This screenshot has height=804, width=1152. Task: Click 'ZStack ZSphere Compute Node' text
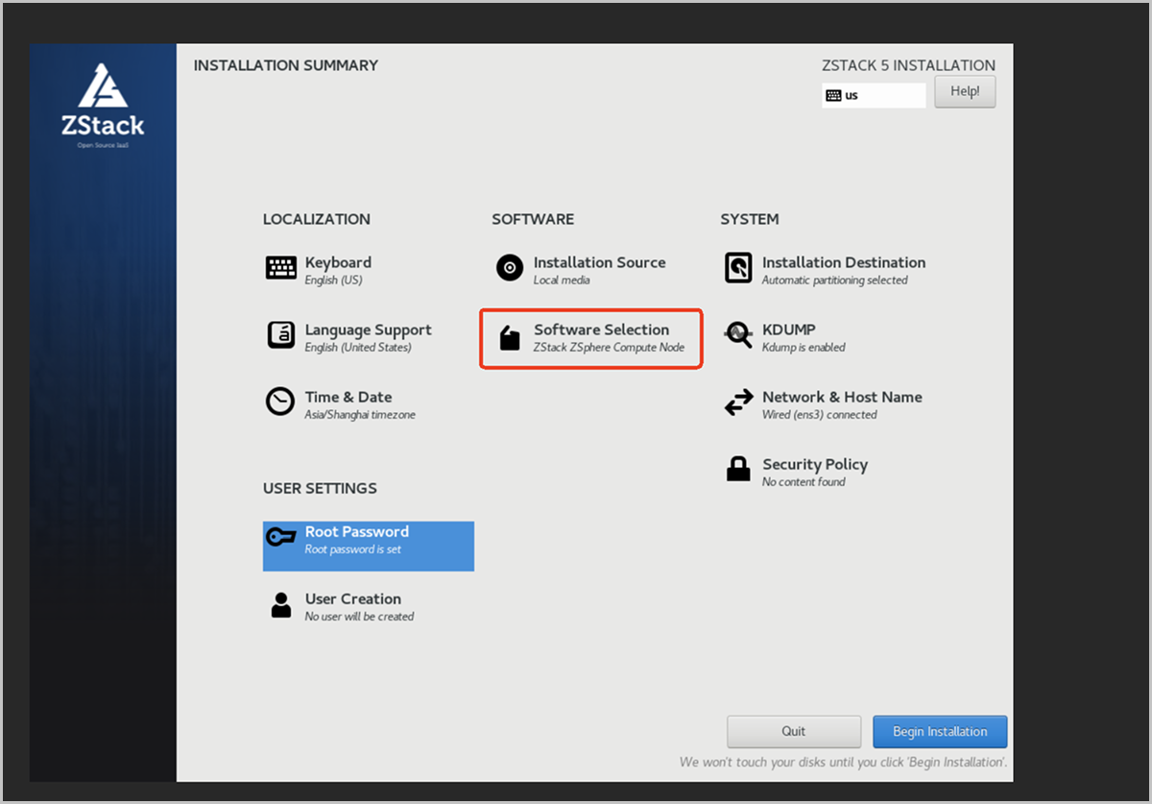click(x=610, y=348)
